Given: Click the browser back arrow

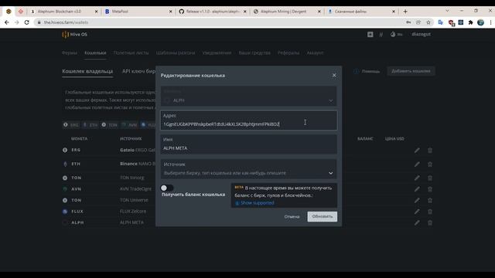Looking at the screenshot, I should (x=7, y=22).
